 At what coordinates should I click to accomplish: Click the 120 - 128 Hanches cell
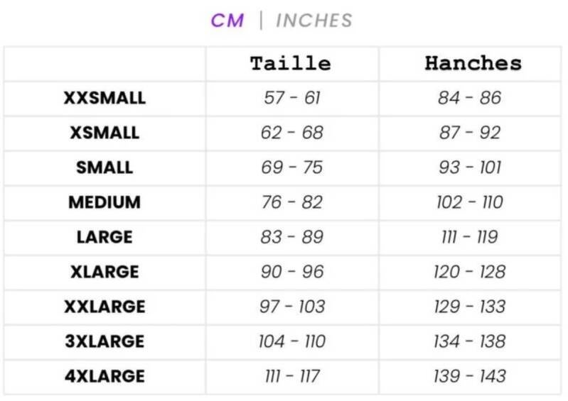click(470, 272)
